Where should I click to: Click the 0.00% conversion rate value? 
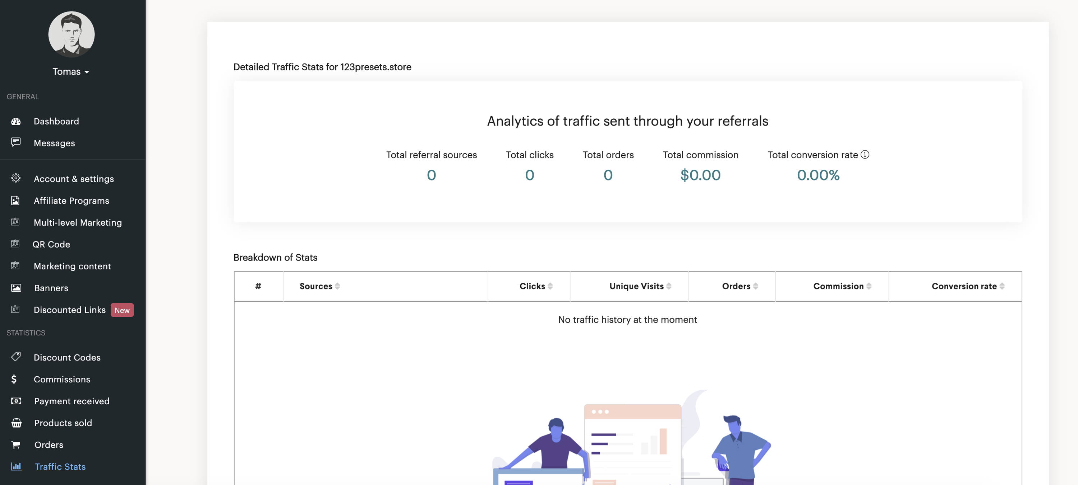coord(818,175)
